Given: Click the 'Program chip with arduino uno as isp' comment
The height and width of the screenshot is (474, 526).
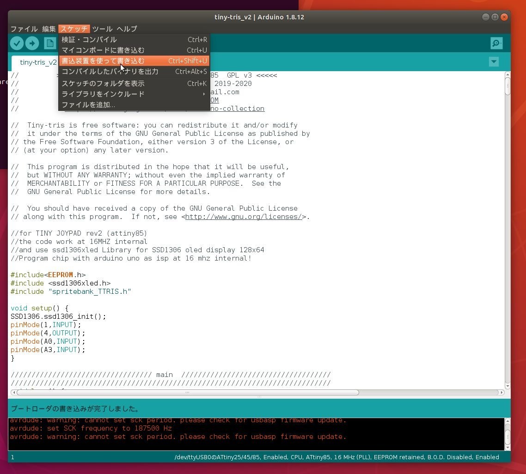Looking at the screenshot, I should (131, 258).
